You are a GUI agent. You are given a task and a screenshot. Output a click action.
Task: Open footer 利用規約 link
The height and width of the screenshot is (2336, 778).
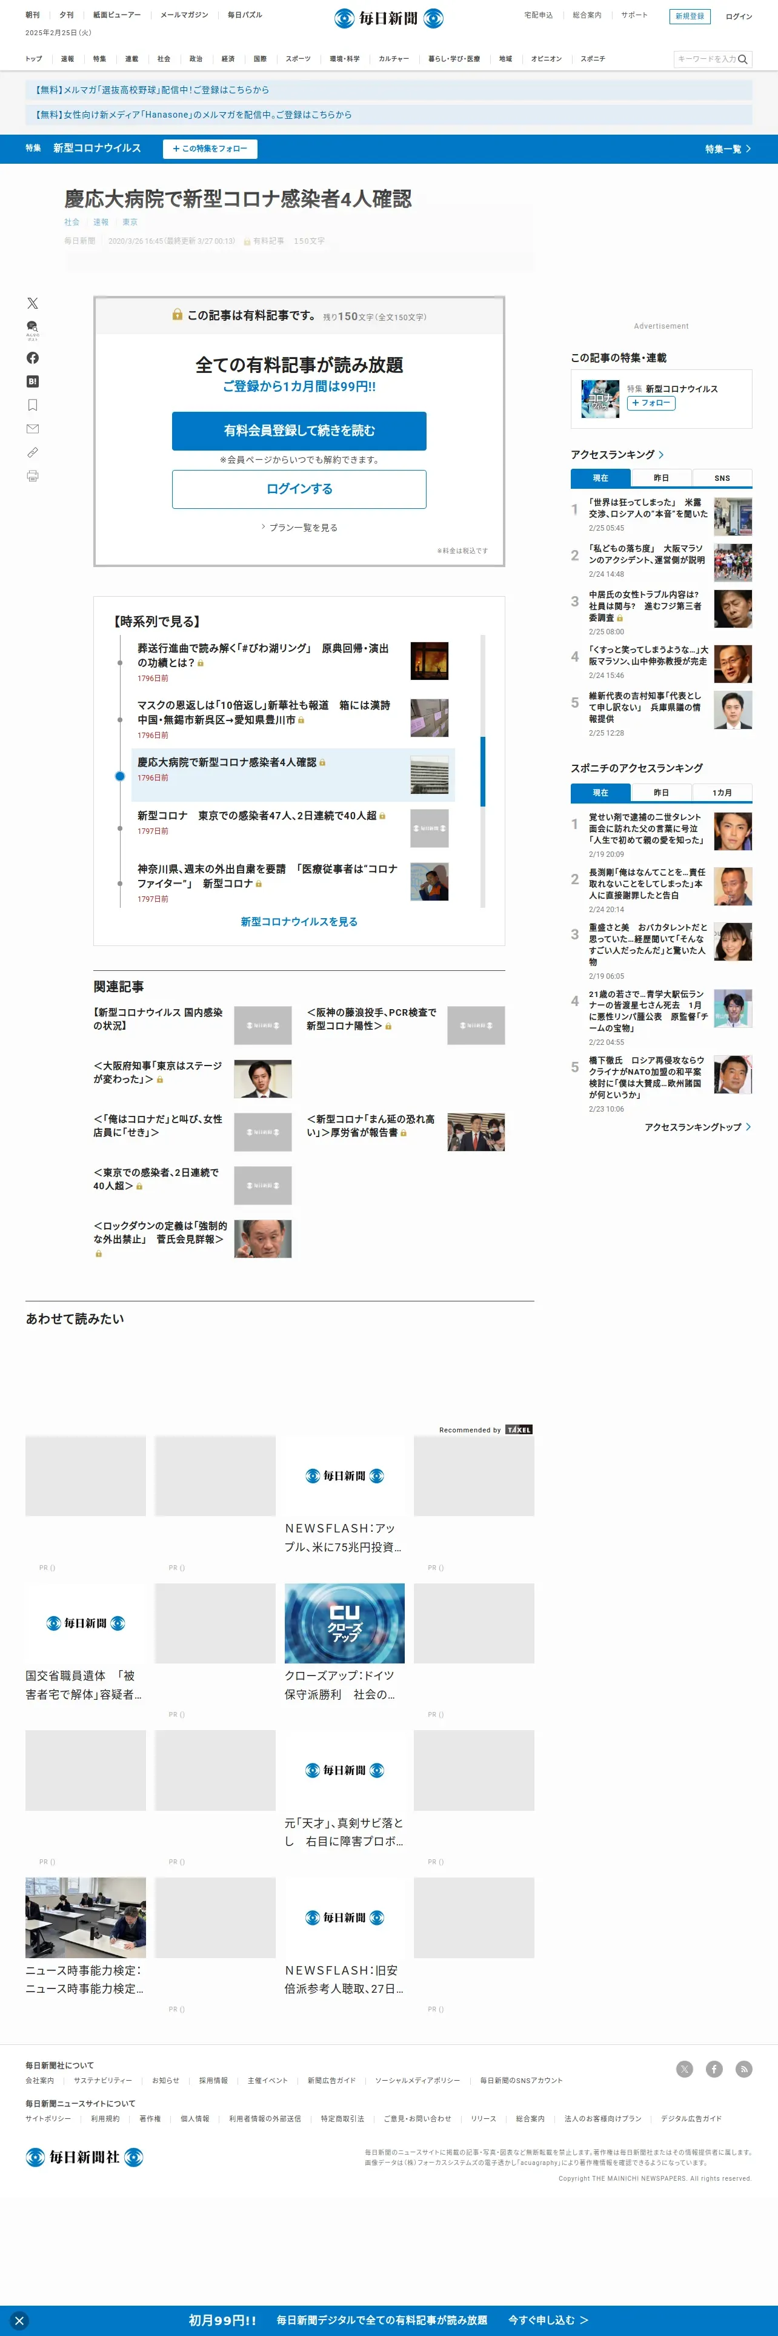pyautogui.click(x=105, y=2120)
